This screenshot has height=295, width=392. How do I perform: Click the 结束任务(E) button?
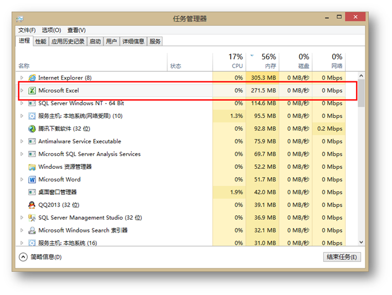[x=342, y=257]
